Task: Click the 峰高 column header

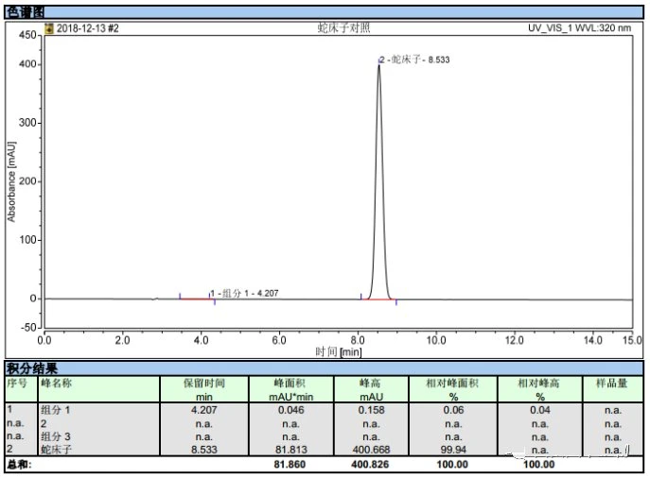Action: [371, 389]
